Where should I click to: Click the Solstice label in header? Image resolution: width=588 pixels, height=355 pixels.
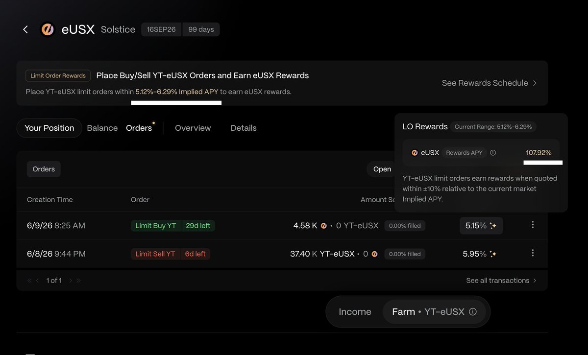pyautogui.click(x=118, y=29)
